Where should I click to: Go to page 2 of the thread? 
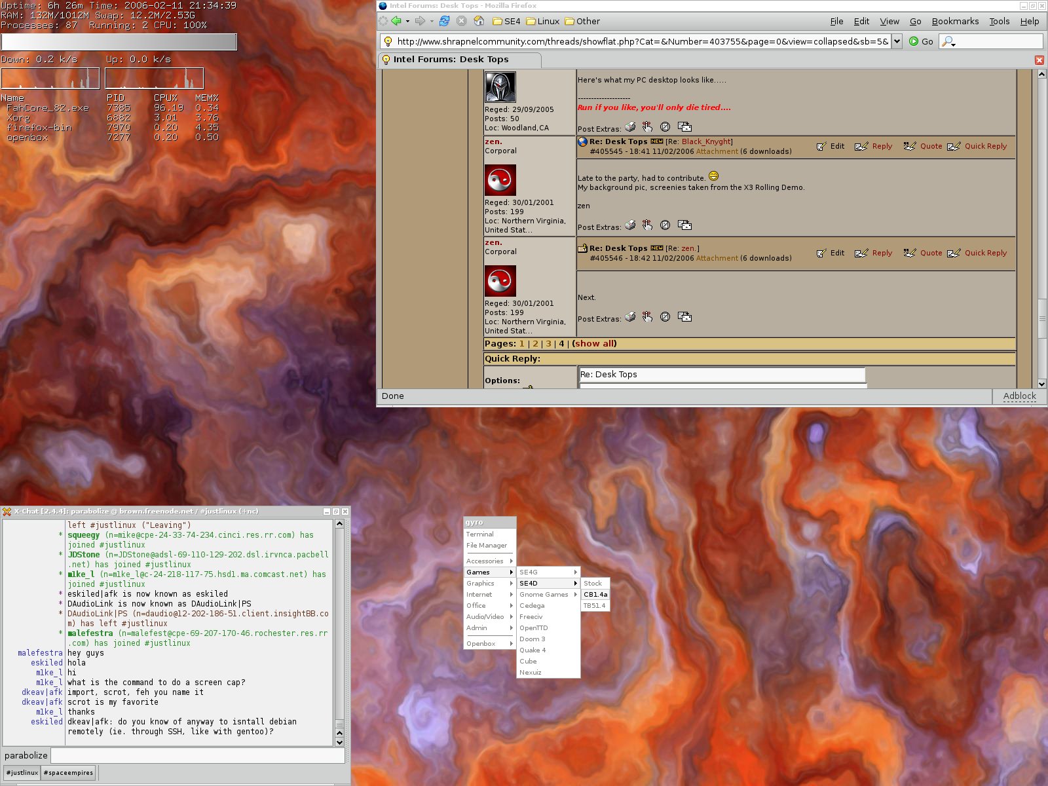coord(535,344)
